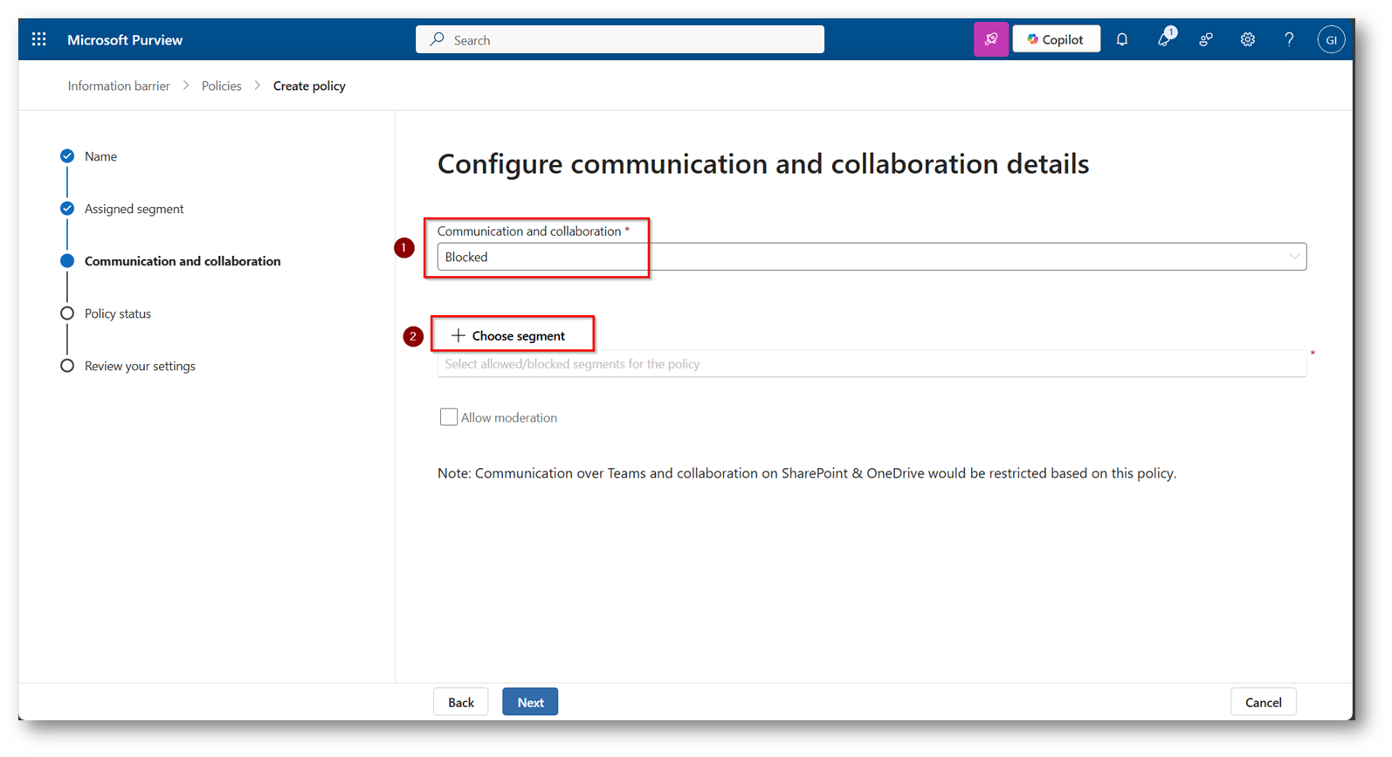Click the Search box in header
1392x757 pixels.
click(620, 40)
